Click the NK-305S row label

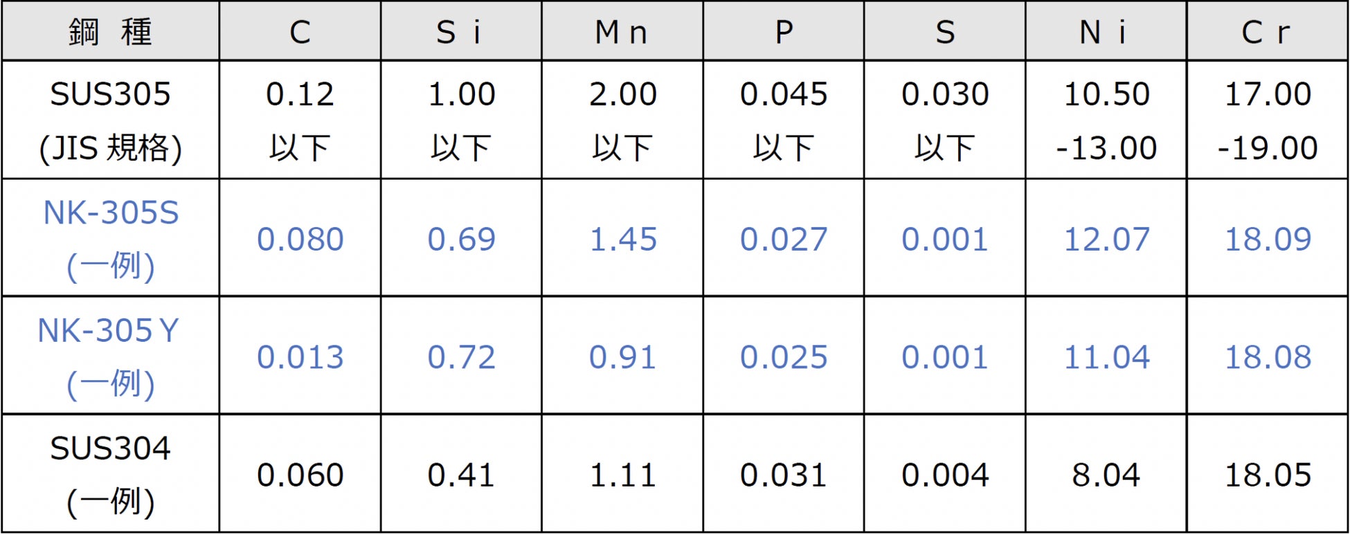click(x=110, y=237)
